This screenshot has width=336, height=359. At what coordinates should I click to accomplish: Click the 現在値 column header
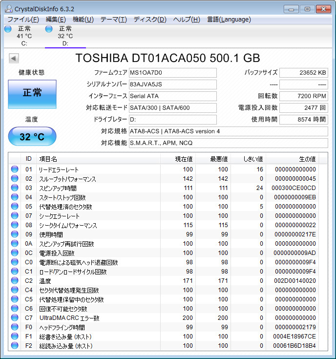(178, 159)
